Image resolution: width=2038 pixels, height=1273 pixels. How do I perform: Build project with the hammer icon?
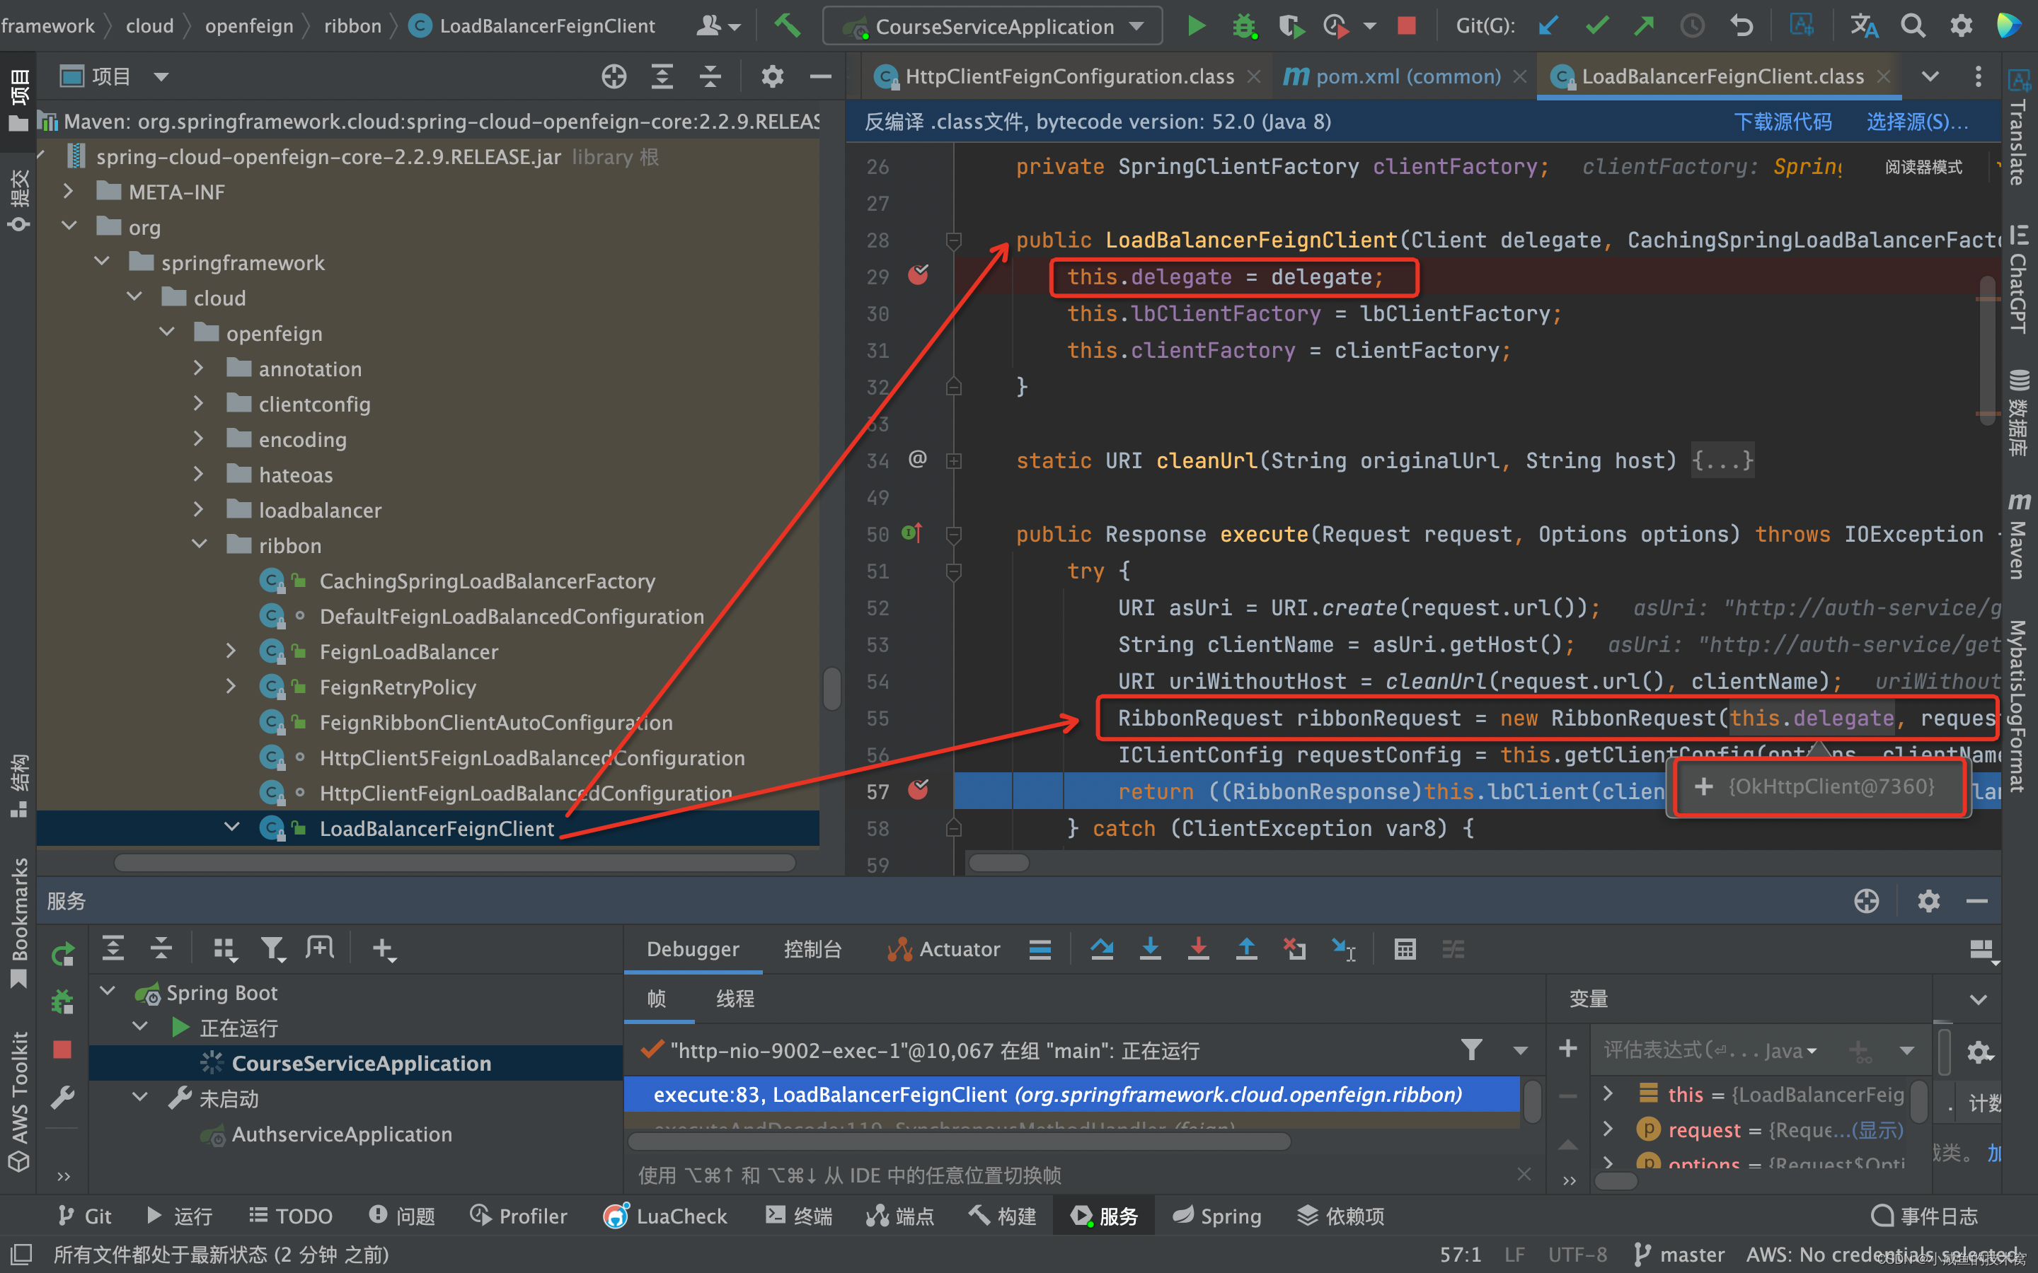[787, 25]
